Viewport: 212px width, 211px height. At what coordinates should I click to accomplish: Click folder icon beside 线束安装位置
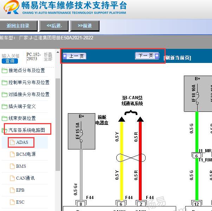(x=5, y=118)
